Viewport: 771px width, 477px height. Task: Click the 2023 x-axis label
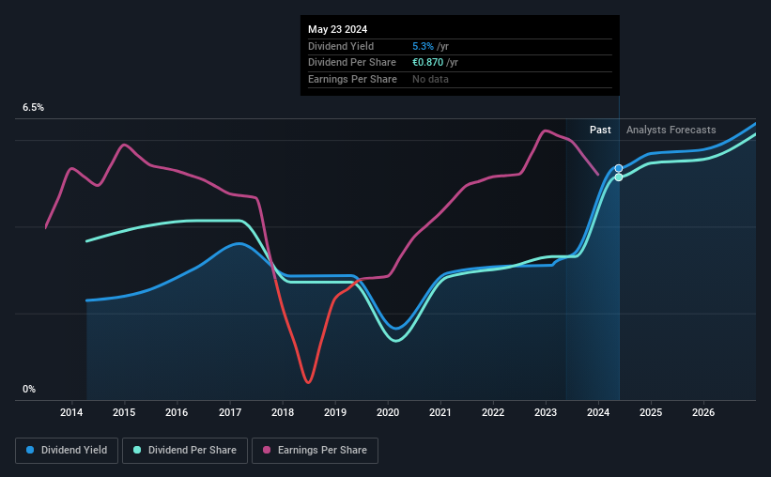point(546,412)
